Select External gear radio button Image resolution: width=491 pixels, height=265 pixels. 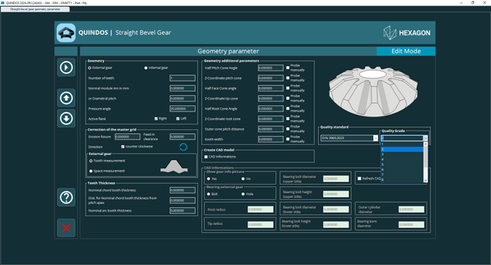point(90,68)
